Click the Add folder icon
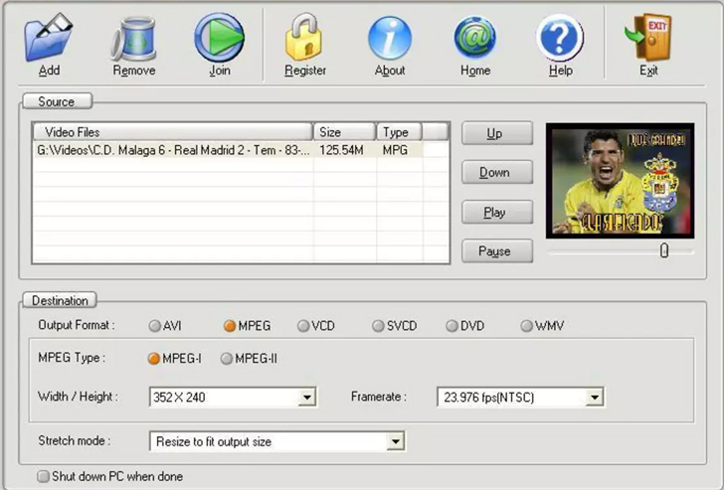 coord(49,38)
